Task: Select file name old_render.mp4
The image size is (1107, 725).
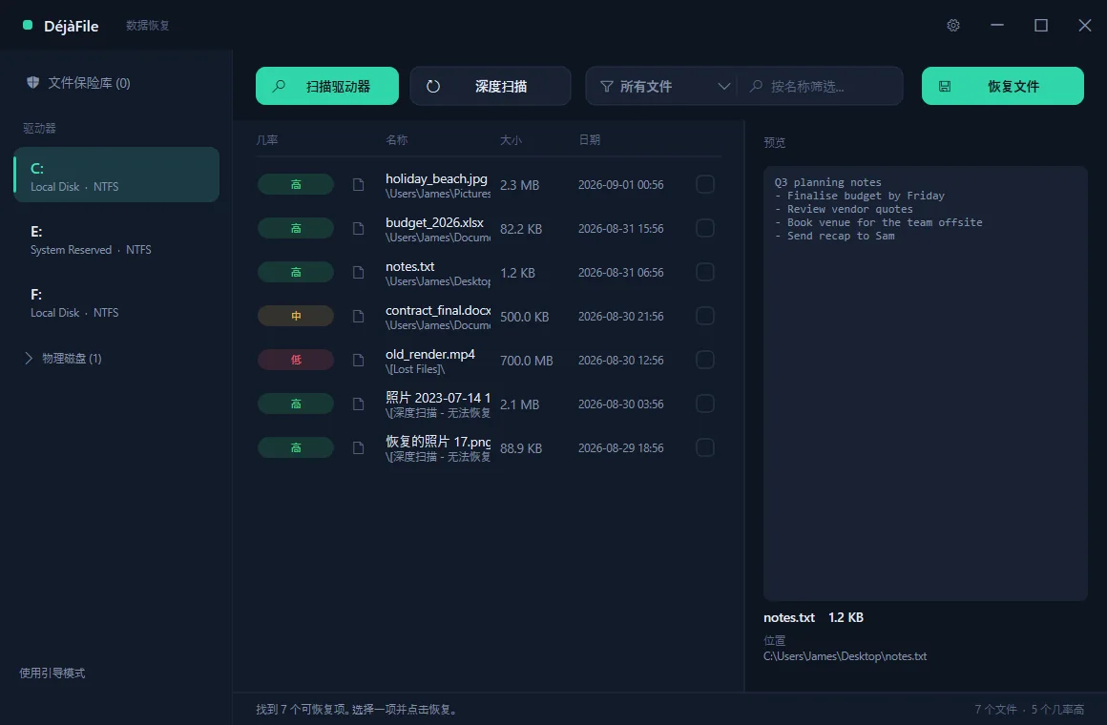Action: pos(430,354)
